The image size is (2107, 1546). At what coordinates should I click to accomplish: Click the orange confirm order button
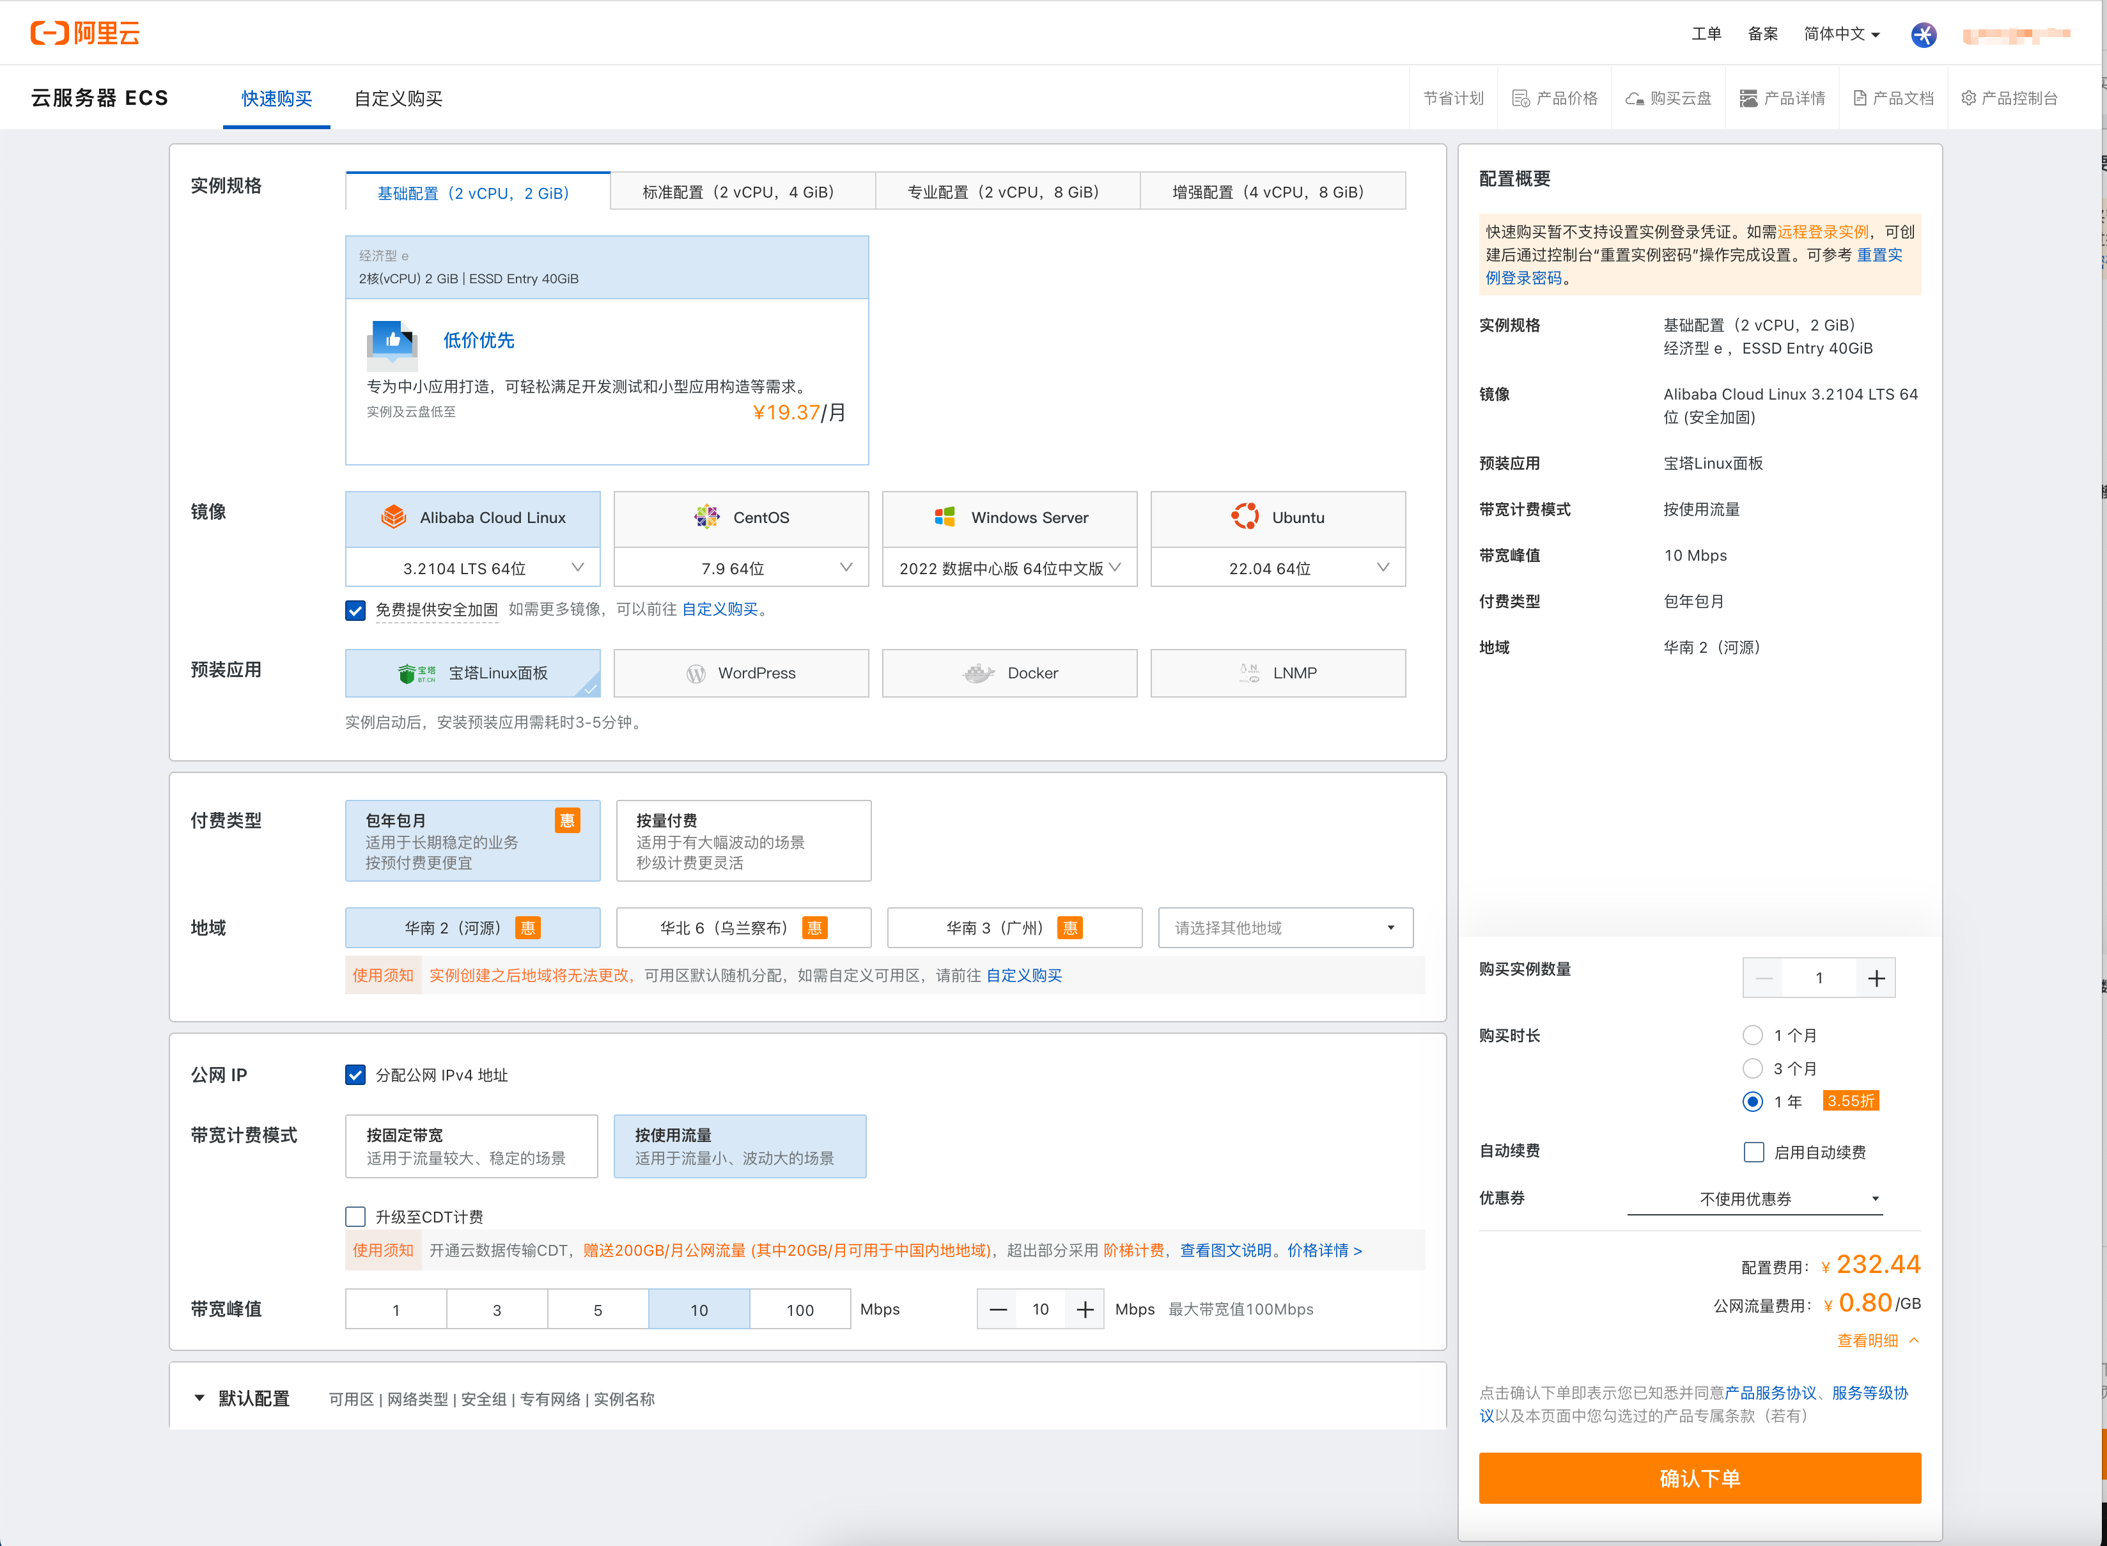point(1699,1478)
